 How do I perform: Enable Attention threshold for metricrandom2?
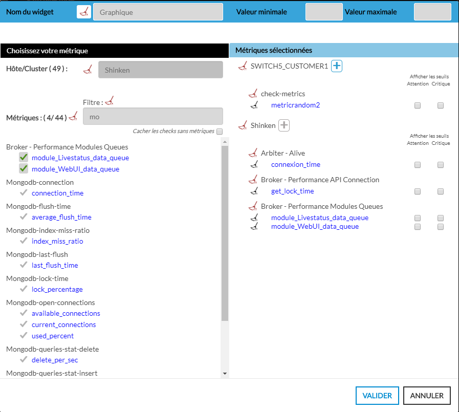coord(418,105)
